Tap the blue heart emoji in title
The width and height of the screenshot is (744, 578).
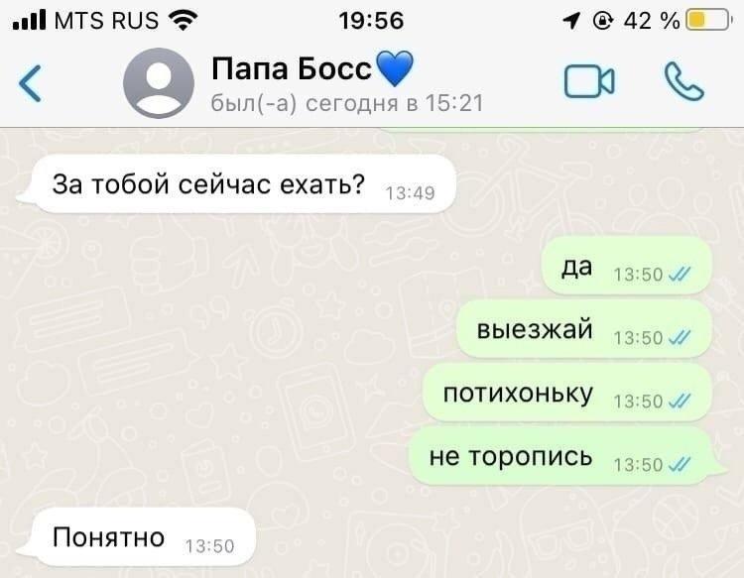394,68
